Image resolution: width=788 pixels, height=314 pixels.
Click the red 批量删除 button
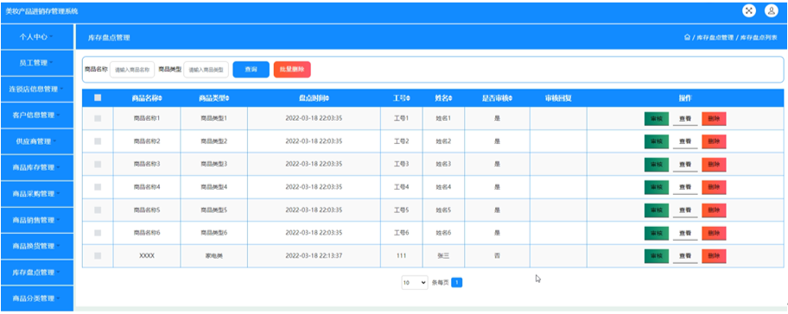[292, 70]
